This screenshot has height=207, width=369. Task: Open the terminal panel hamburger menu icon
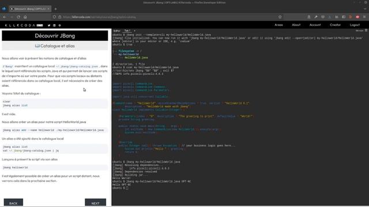(366, 30)
